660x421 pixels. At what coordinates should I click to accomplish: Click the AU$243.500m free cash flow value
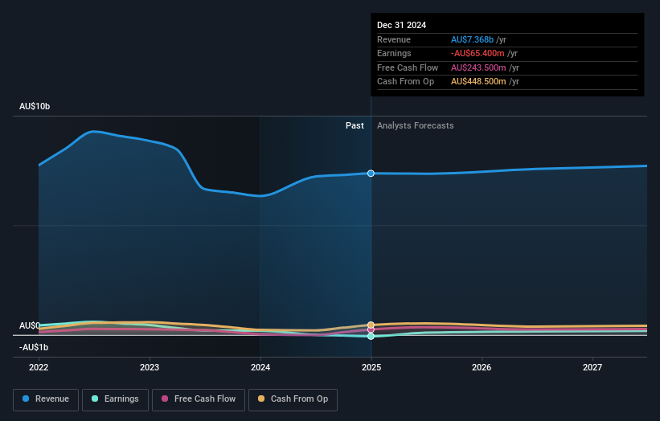point(478,67)
